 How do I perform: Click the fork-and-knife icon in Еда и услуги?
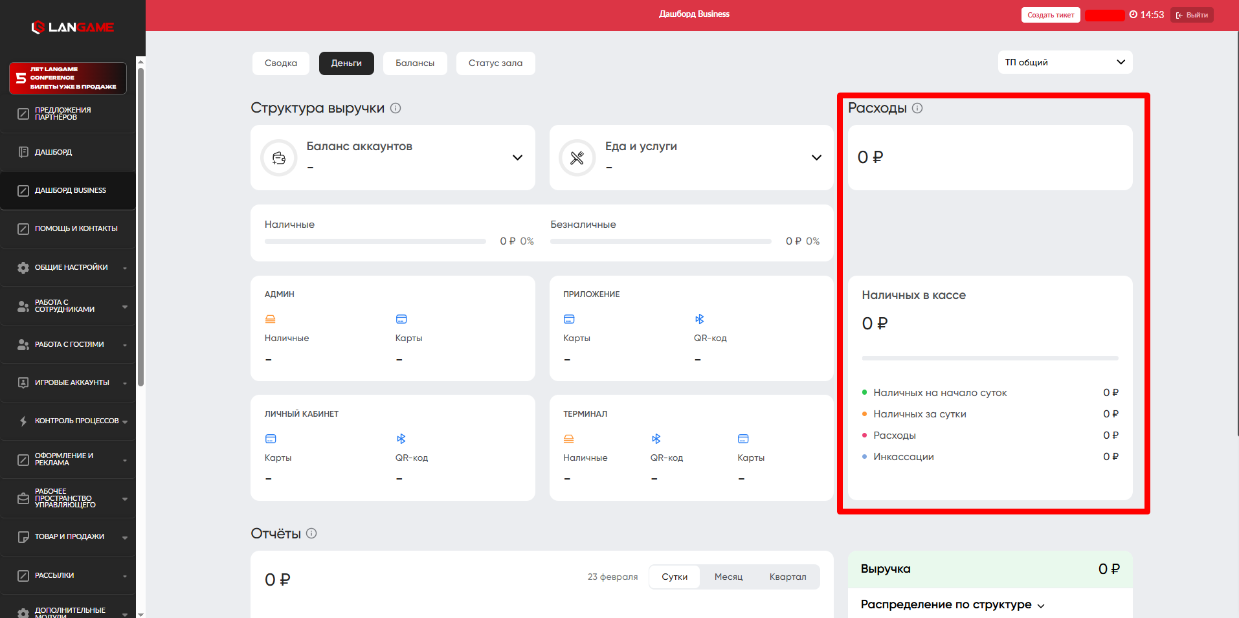(x=577, y=158)
